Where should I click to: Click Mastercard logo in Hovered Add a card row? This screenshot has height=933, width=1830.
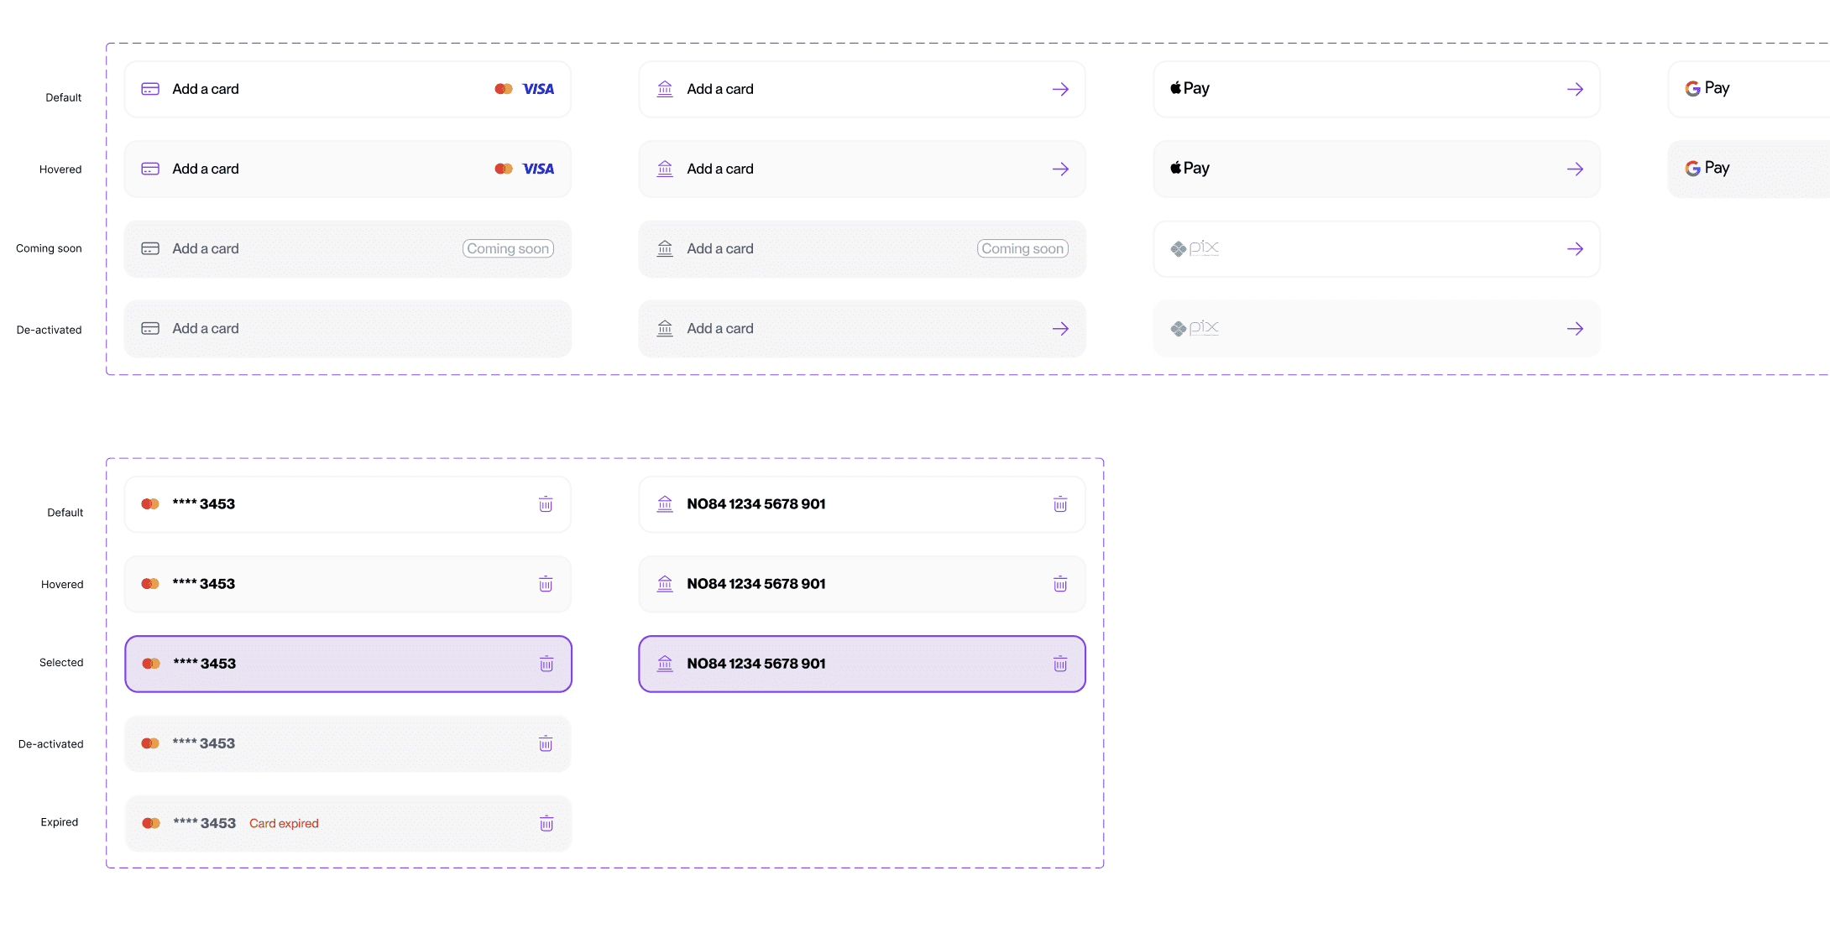pyautogui.click(x=504, y=169)
